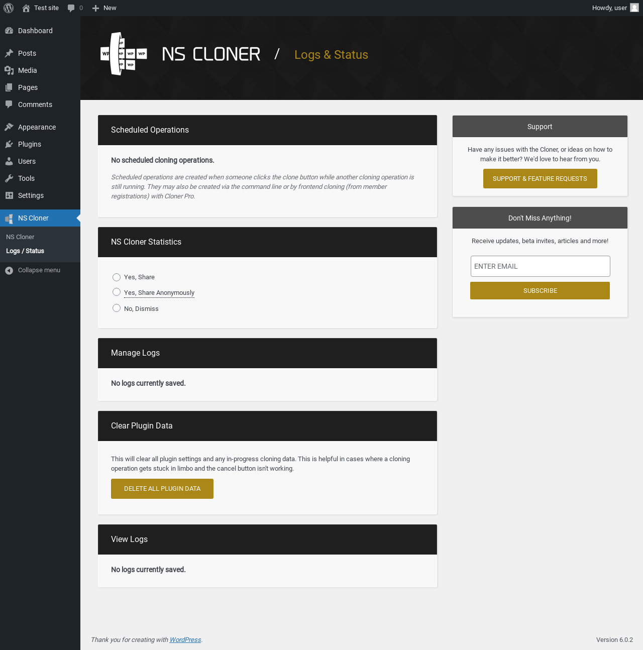The height and width of the screenshot is (650, 643).
Task: Open the Pages menu label
Action: (x=28, y=87)
